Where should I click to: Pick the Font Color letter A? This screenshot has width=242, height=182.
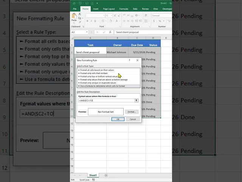(x=116, y=21)
